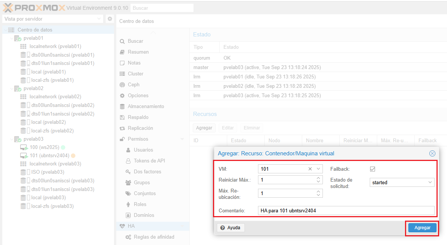Click the HA heartbeat icon

tap(122, 226)
